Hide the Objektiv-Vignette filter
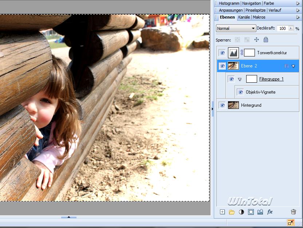Screen dimensions: 303x228 click(x=240, y=92)
